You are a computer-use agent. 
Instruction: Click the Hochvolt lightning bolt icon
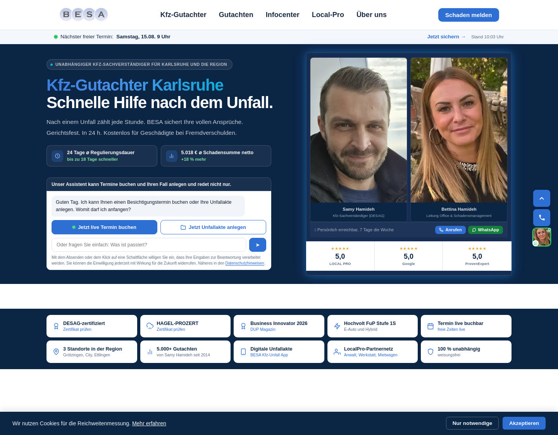click(x=337, y=326)
